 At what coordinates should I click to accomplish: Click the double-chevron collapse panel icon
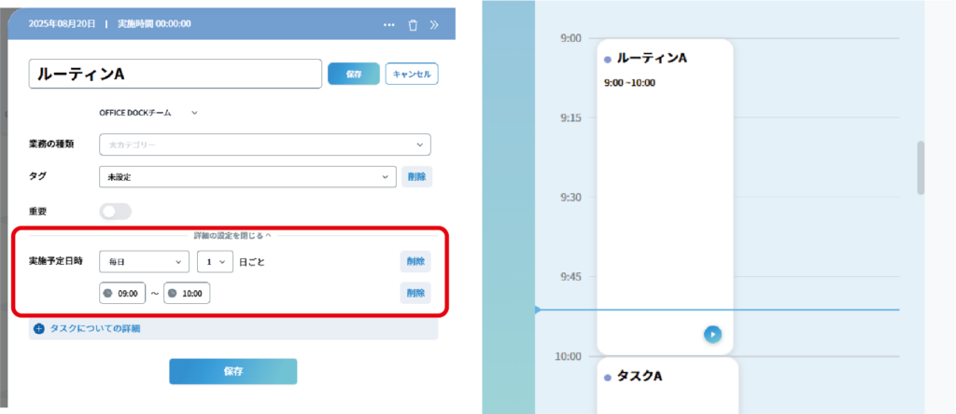tap(434, 24)
